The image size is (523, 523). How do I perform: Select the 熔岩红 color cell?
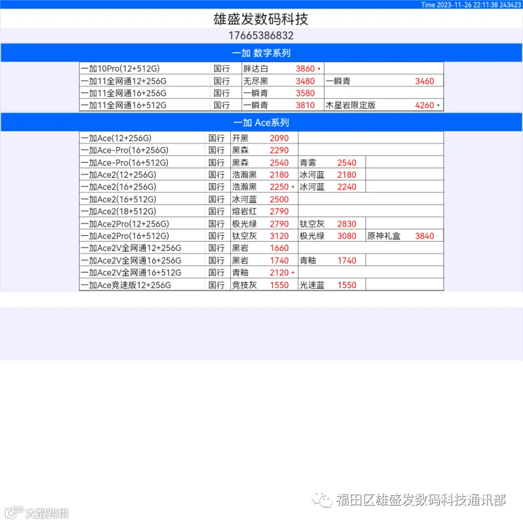pos(245,211)
